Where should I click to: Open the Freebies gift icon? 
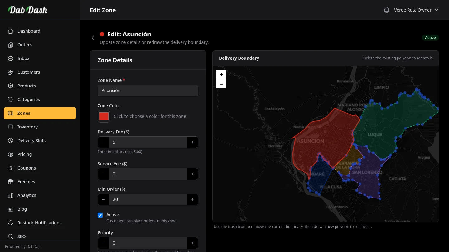[10, 182]
